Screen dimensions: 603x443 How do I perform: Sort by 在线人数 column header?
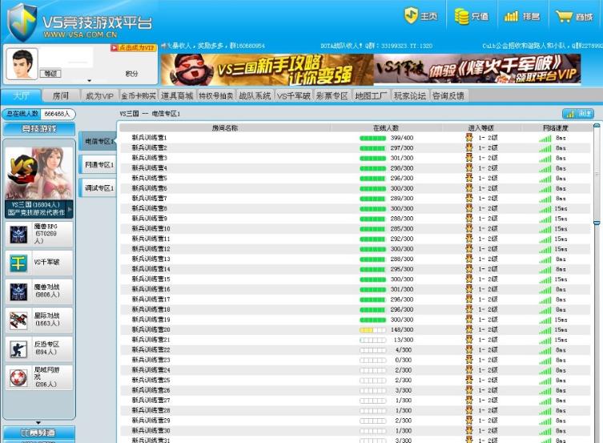tap(386, 128)
